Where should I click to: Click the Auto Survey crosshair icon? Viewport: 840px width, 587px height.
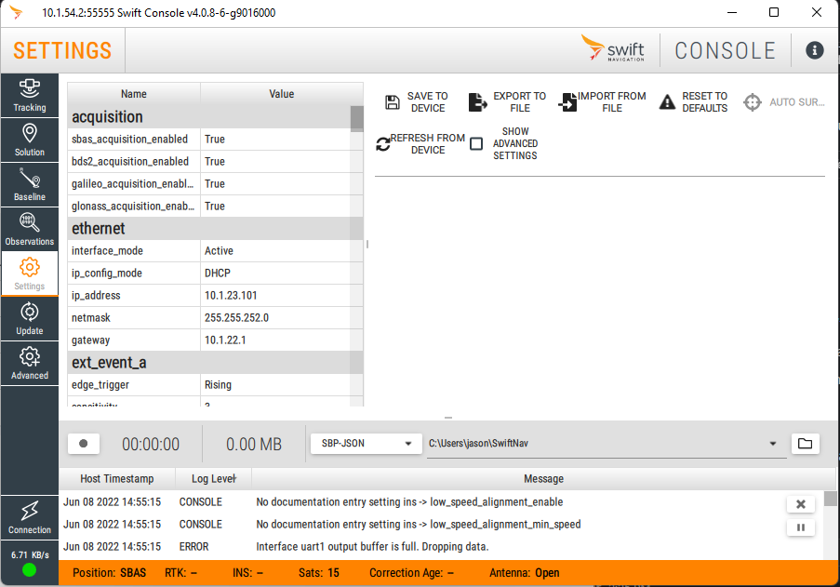pos(753,101)
